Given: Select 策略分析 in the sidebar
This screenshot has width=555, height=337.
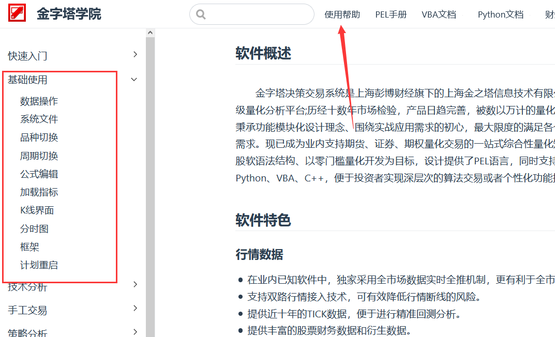Looking at the screenshot, I should tap(27, 333).
